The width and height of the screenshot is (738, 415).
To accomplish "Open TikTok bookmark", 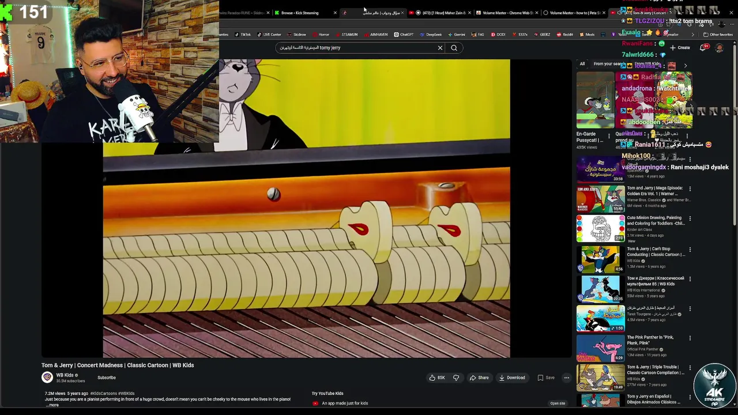I will (243, 35).
